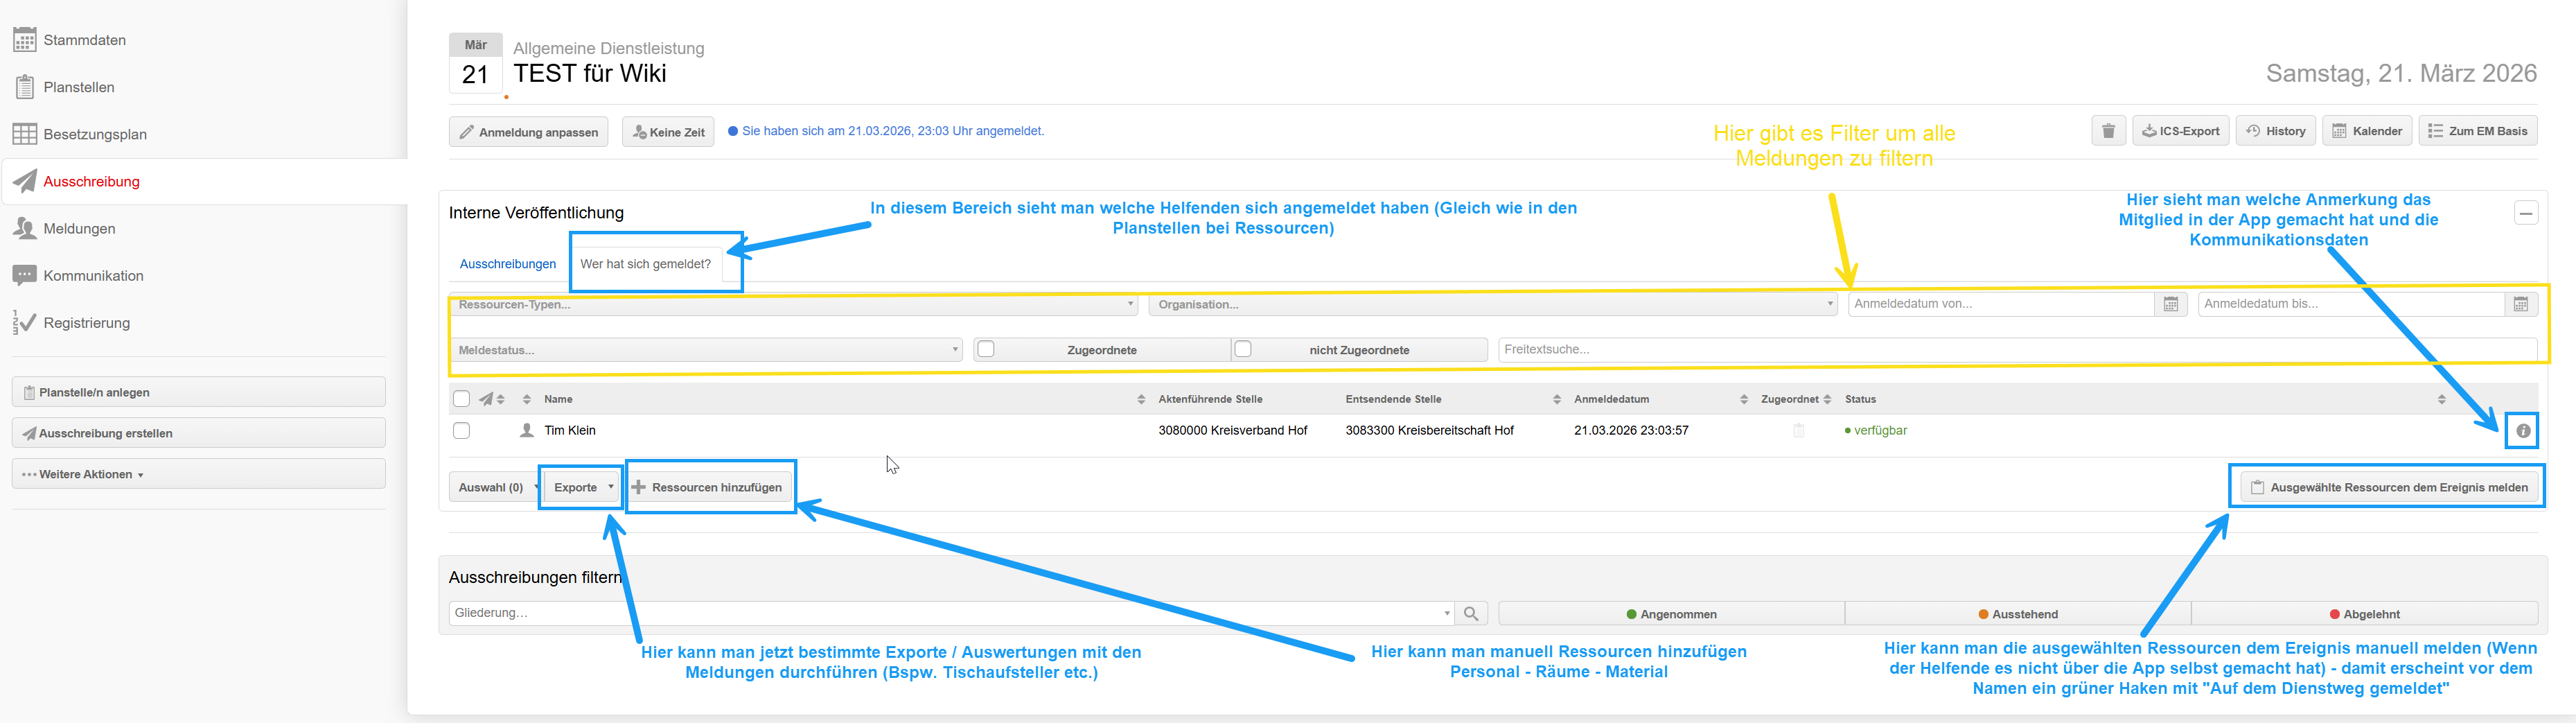Open the Exporte dropdown
The image size is (2576, 723).
(x=583, y=488)
